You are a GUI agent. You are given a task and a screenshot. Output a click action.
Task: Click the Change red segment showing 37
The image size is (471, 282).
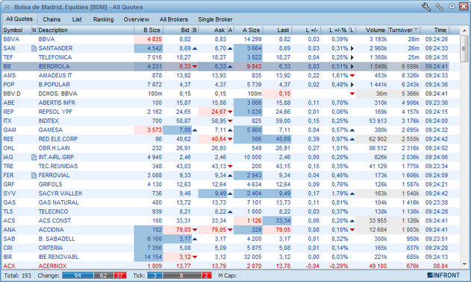[119, 275]
